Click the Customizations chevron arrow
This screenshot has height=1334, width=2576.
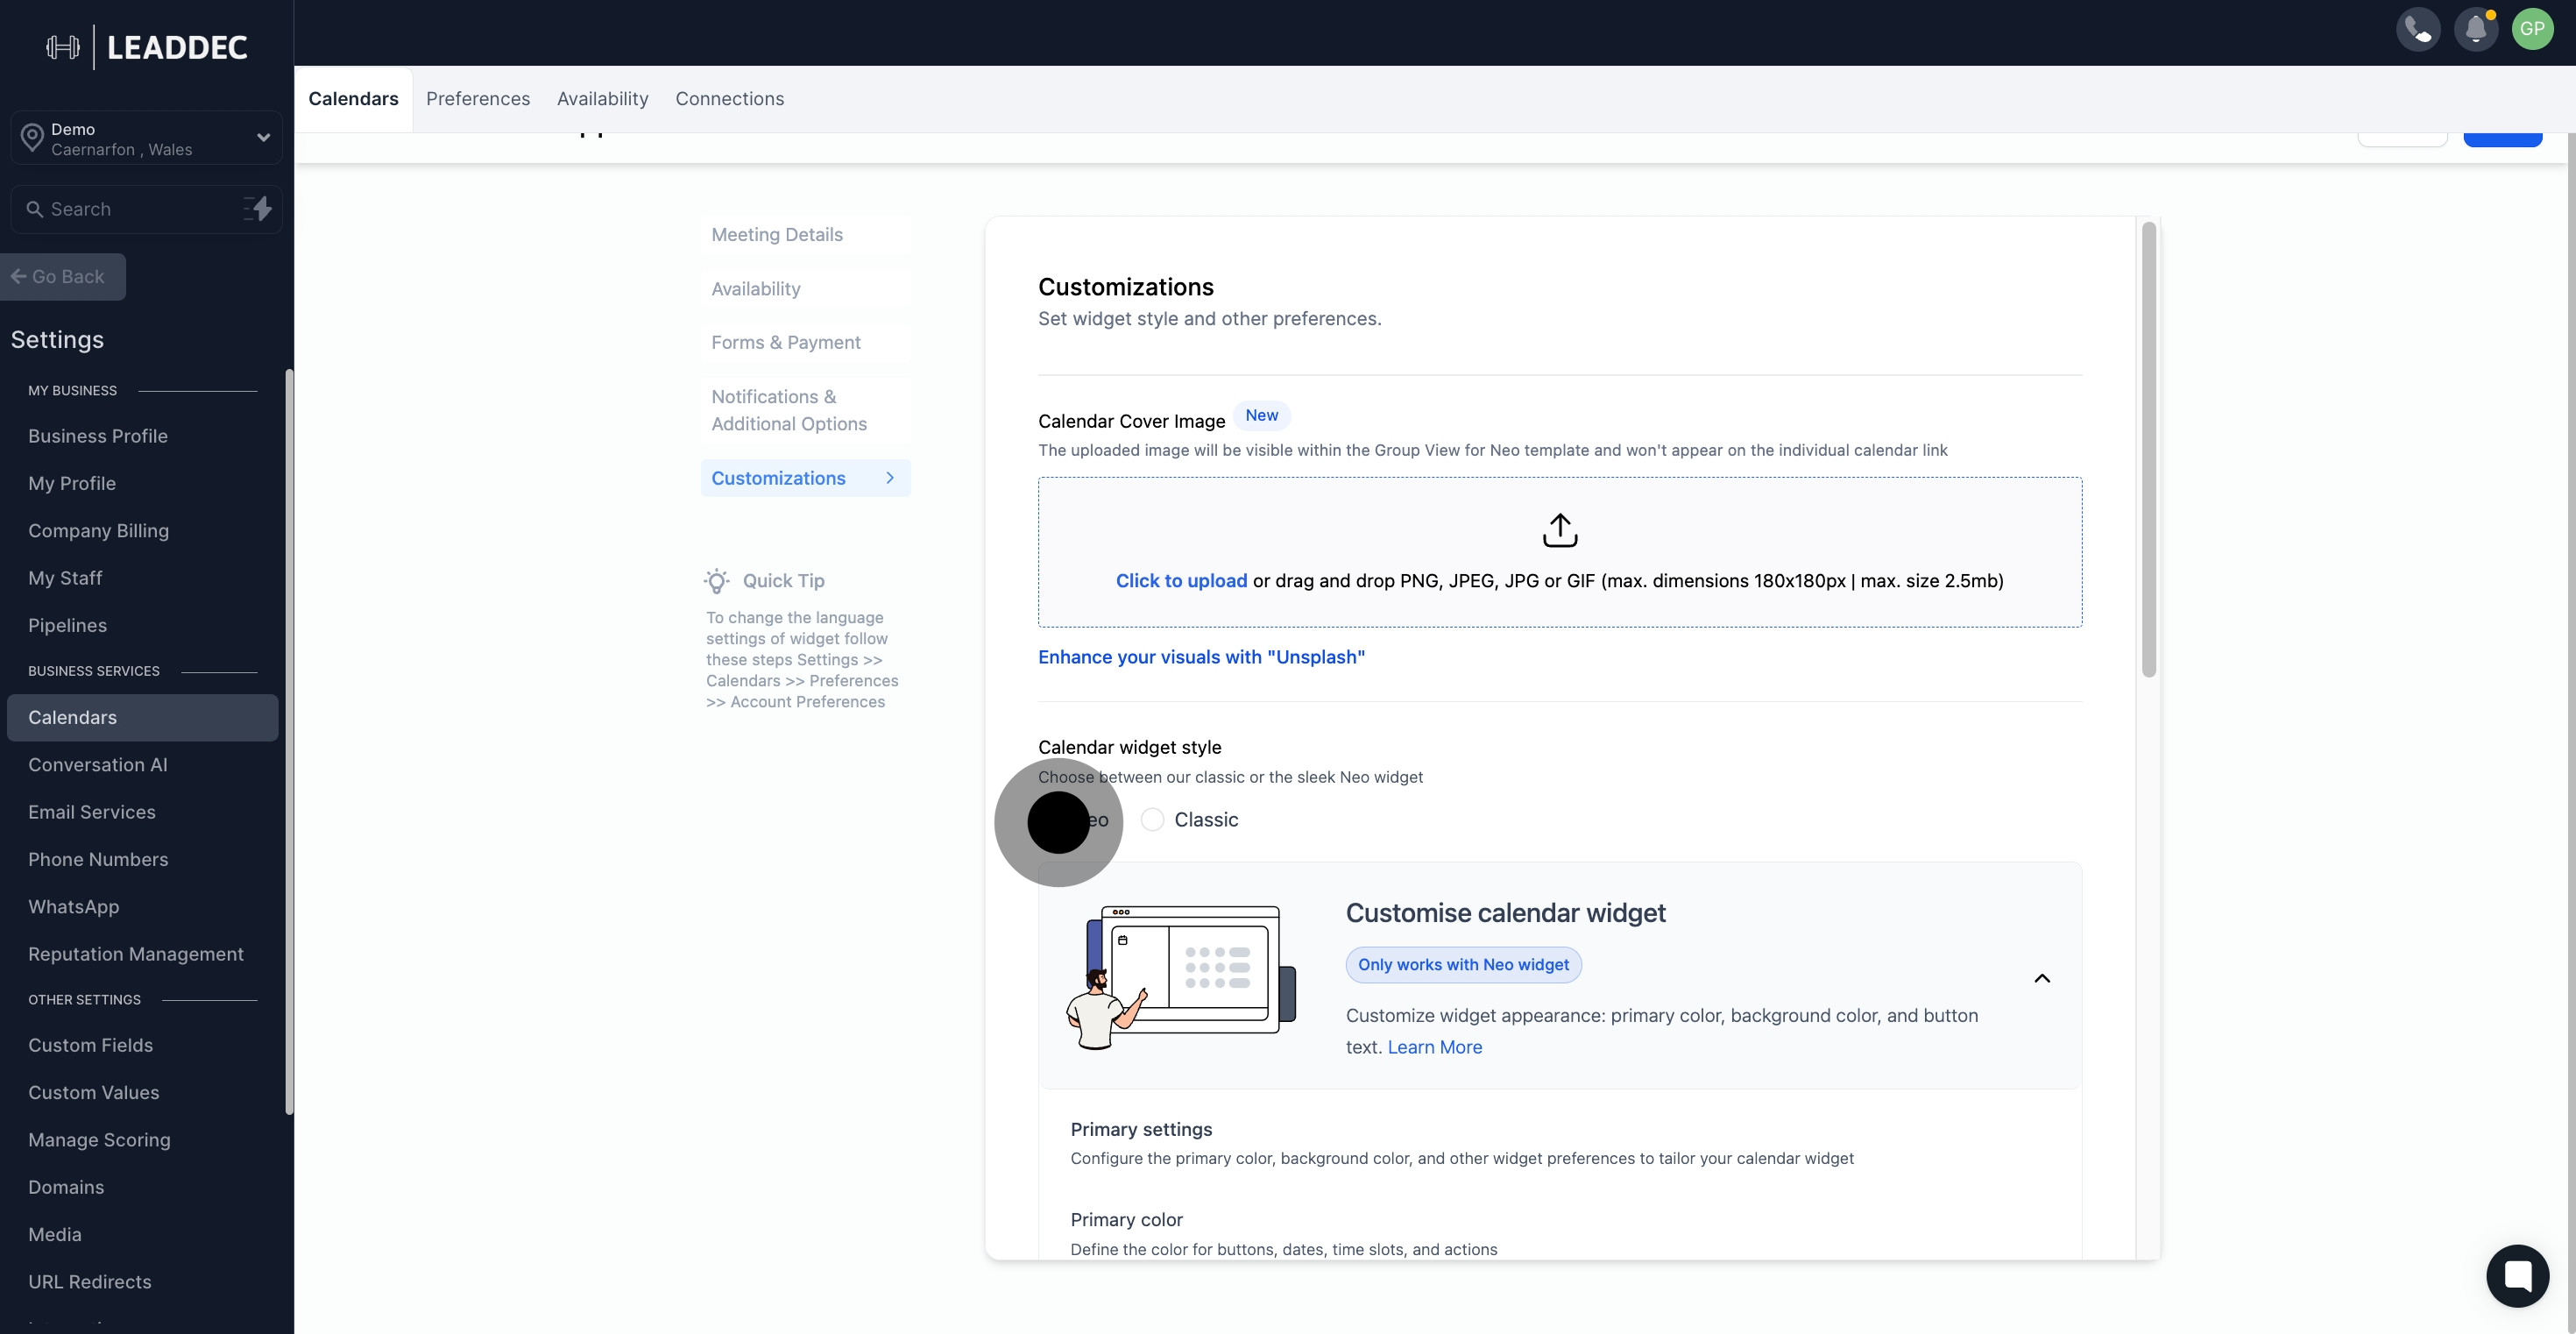coord(890,478)
